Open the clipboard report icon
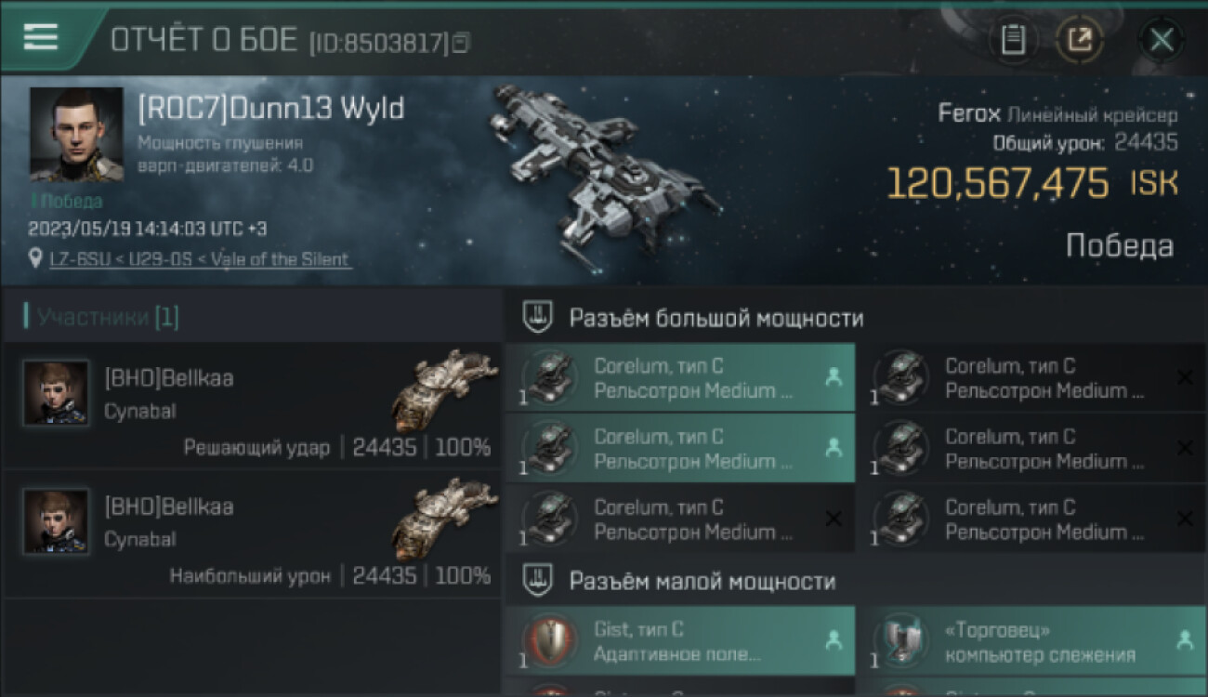Screen dimensions: 1208x697 click(x=1013, y=40)
